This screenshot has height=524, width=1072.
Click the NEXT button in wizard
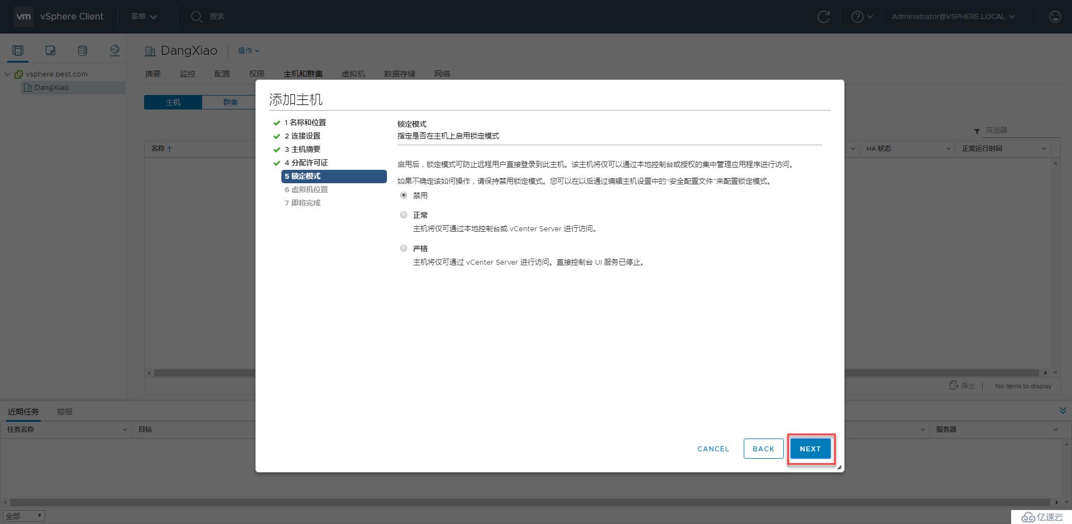coord(810,449)
